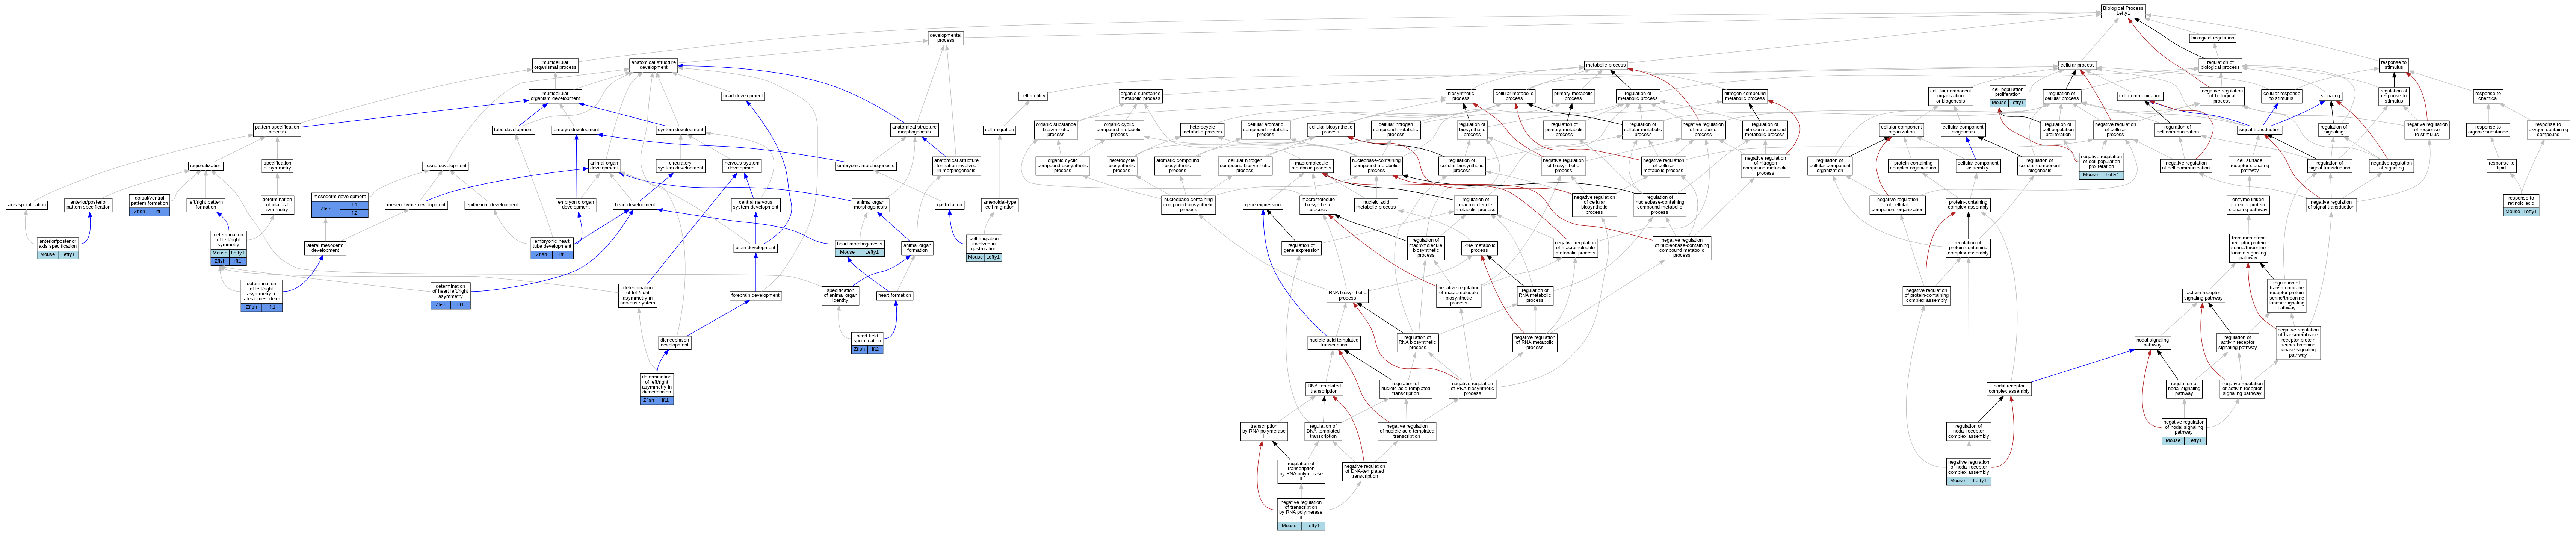
Task: Select the regionalization node
Action: (206, 166)
